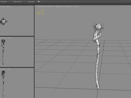The width and height of the screenshot is (131, 98).
Task: Click the yellow Total statistics header
Action: click(x=43, y=10)
